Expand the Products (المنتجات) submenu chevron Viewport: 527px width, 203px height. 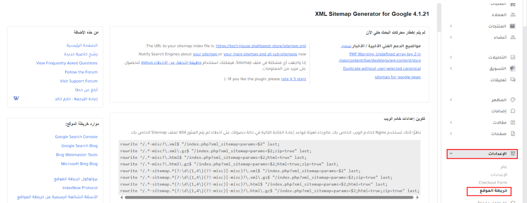(451, 26)
